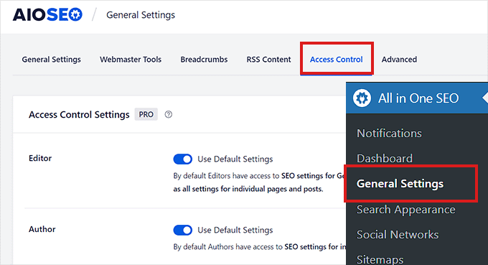Go to the Advanced tab
488x265 pixels.
(399, 60)
